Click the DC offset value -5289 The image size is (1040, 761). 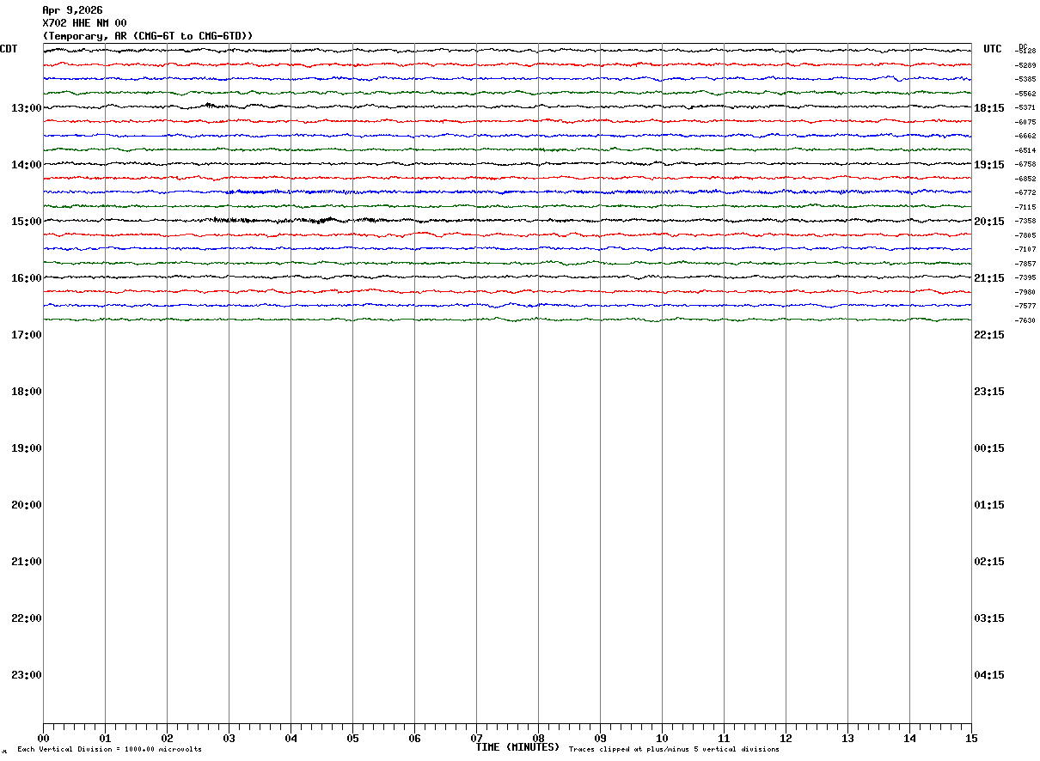pyautogui.click(x=1025, y=65)
